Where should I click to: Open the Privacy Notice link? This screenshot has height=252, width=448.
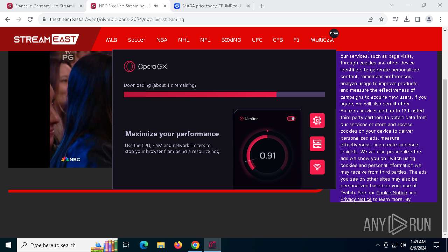(x=356, y=199)
